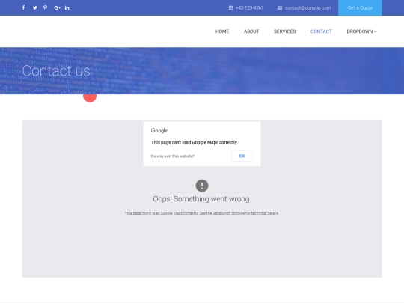Click the +42-123-4567 phone number
The width and height of the screenshot is (404, 303).
point(249,8)
